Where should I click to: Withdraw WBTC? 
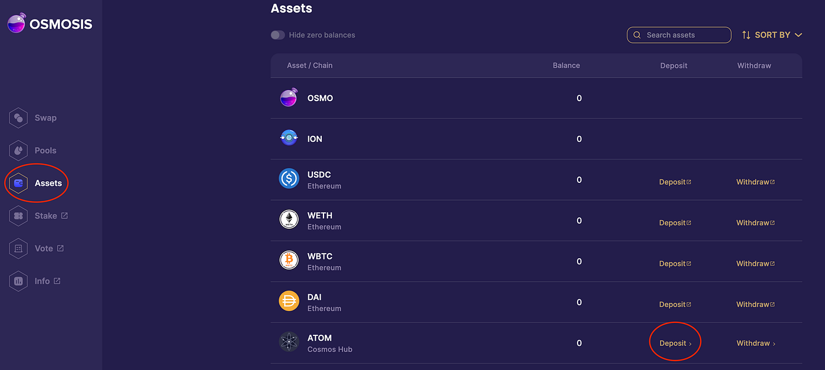tap(755, 264)
